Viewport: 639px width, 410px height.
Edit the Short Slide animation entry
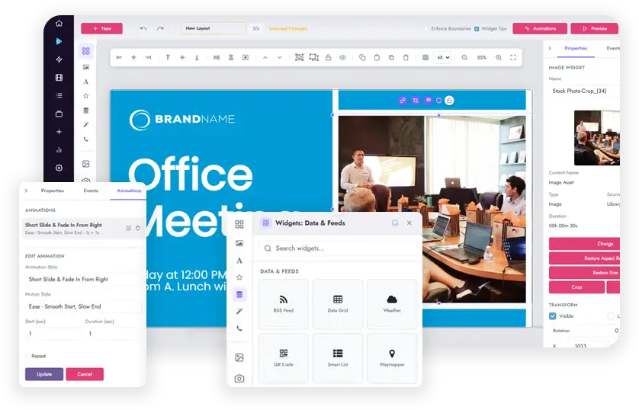pos(128,229)
